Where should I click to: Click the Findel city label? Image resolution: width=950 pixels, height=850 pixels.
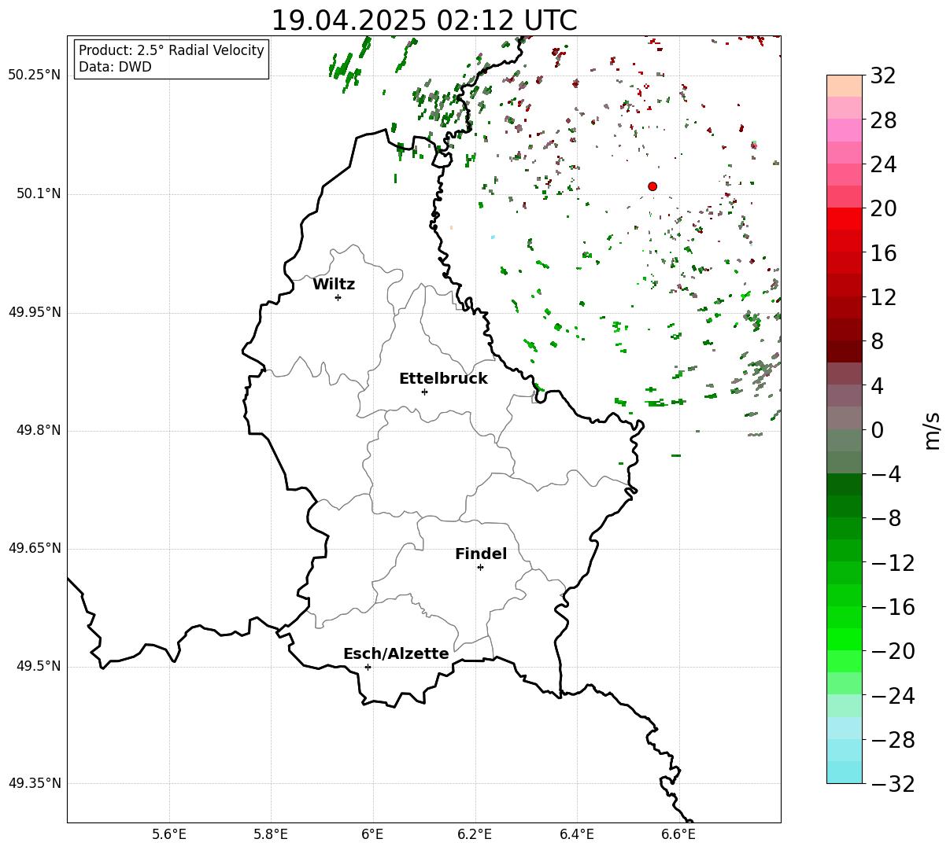point(481,554)
